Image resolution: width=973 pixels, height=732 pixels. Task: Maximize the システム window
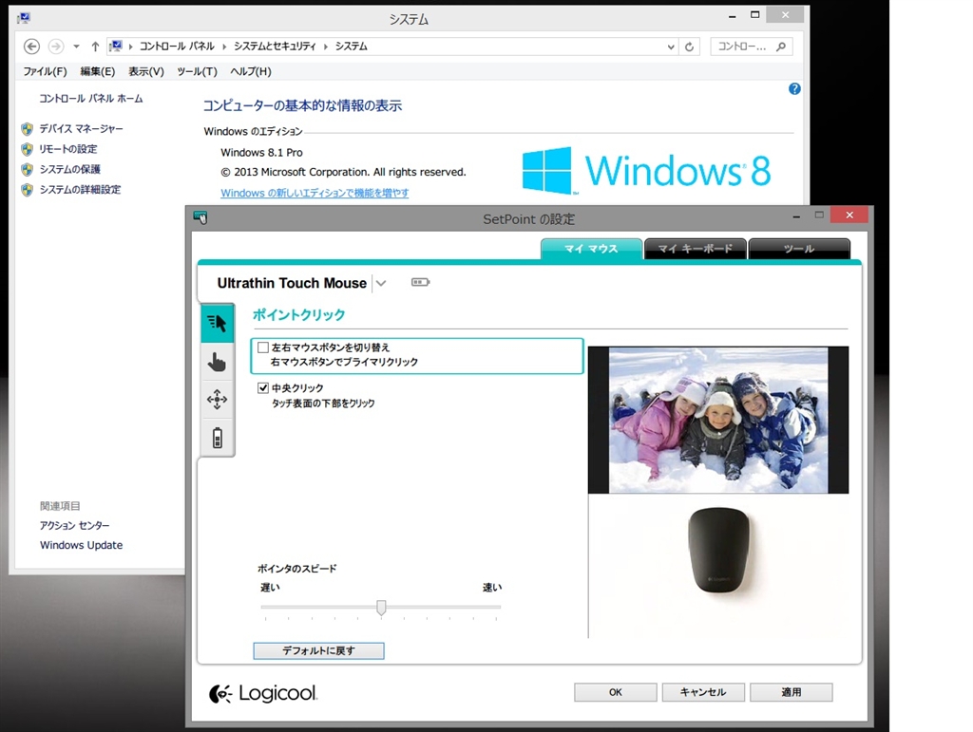[754, 15]
